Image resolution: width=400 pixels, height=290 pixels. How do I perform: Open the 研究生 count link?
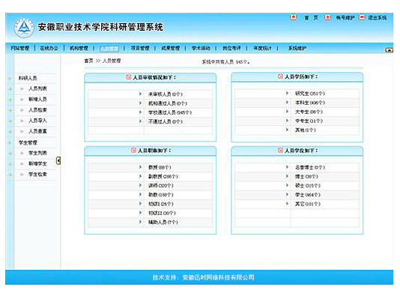point(310,94)
